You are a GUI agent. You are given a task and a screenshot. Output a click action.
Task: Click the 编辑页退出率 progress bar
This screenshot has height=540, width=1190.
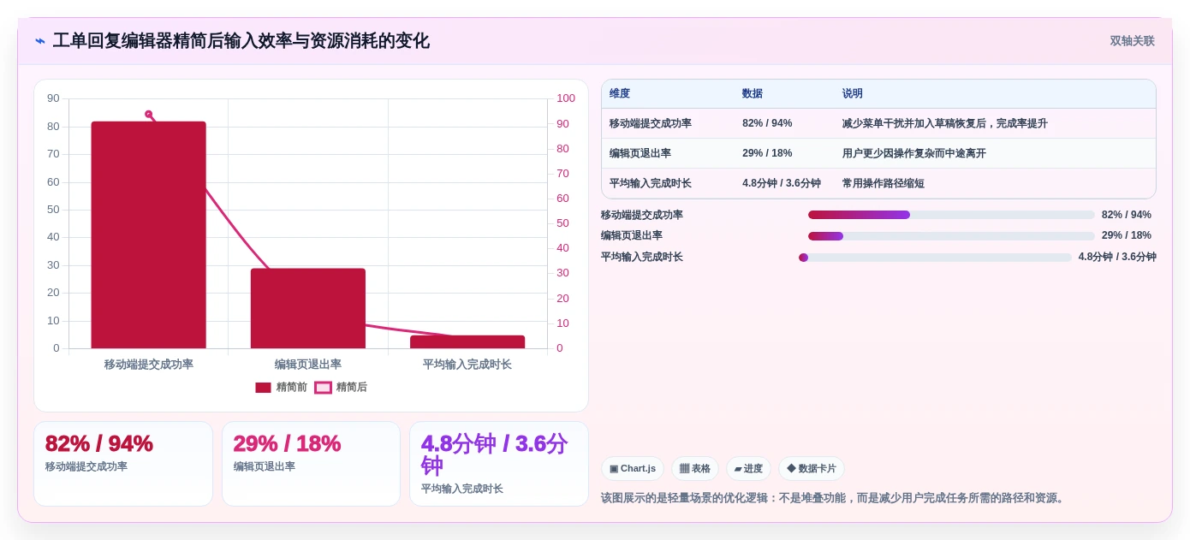(951, 236)
